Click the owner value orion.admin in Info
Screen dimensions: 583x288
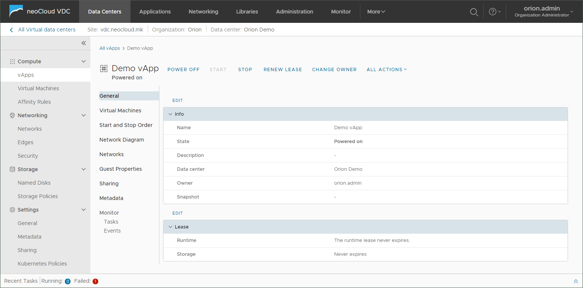pyautogui.click(x=348, y=183)
